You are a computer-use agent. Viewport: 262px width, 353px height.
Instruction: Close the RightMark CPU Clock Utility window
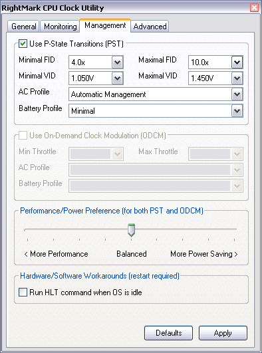(254, 8)
